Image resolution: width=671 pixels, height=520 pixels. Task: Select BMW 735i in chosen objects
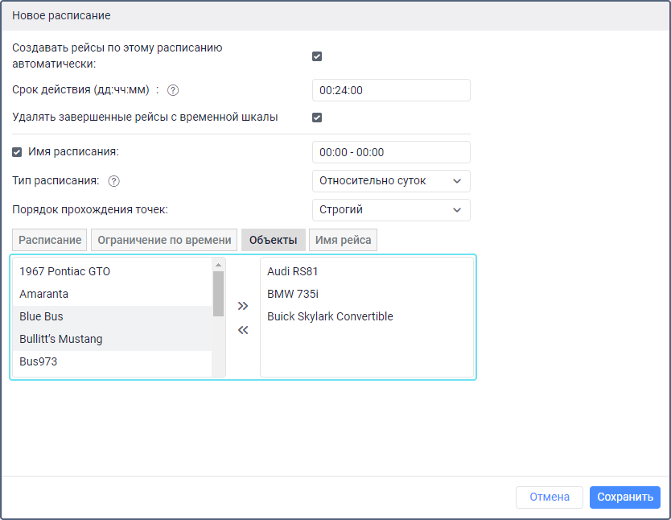coord(287,294)
